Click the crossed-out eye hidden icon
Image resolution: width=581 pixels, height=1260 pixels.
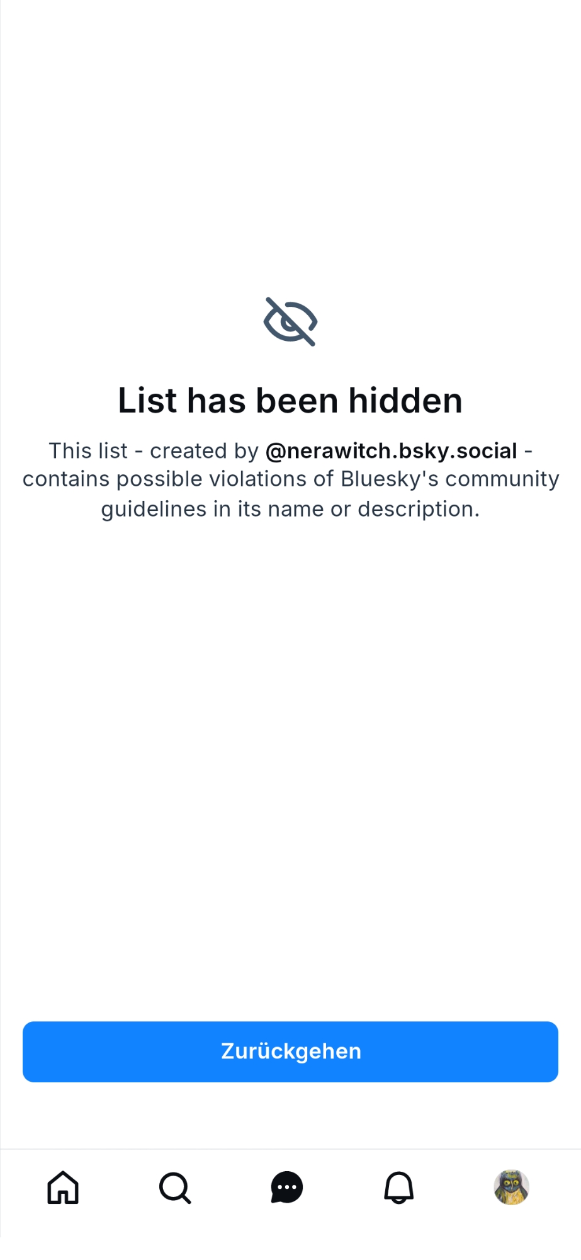(x=290, y=321)
